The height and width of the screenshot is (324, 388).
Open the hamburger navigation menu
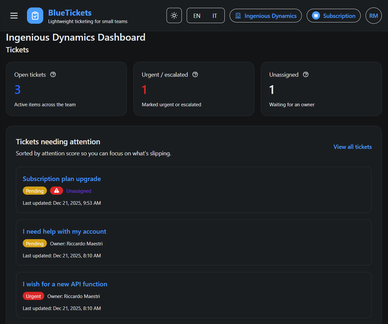(14, 15)
